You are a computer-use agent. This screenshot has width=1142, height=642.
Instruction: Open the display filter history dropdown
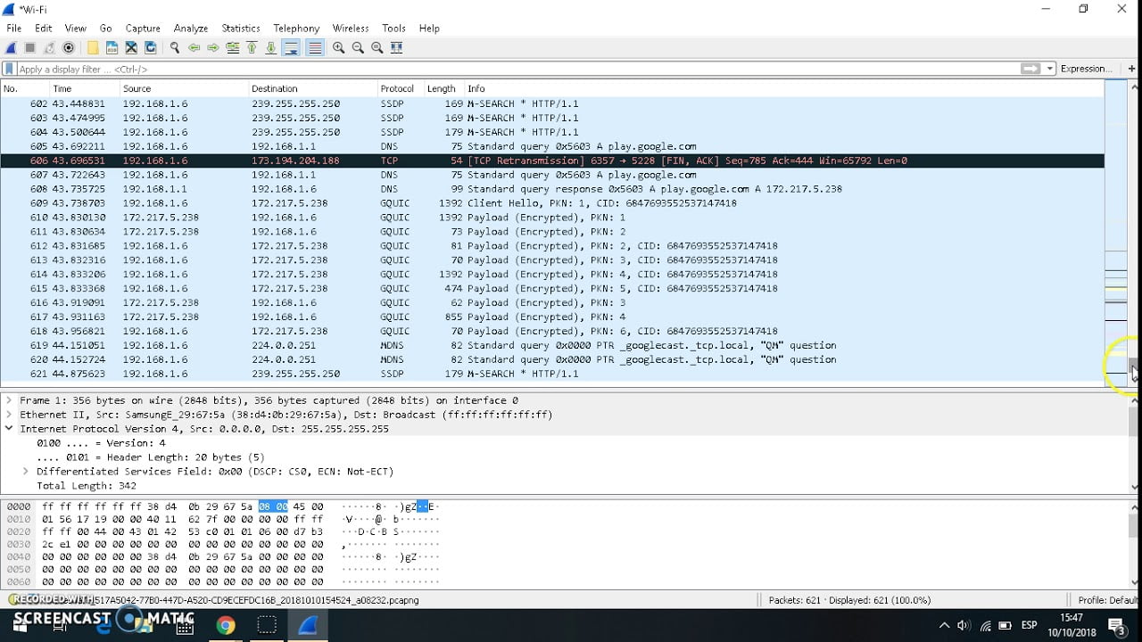click(x=1050, y=69)
